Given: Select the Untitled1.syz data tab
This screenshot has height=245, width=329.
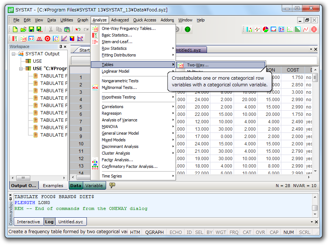Looking at the screenshot, I should click(x=190, y=50).
